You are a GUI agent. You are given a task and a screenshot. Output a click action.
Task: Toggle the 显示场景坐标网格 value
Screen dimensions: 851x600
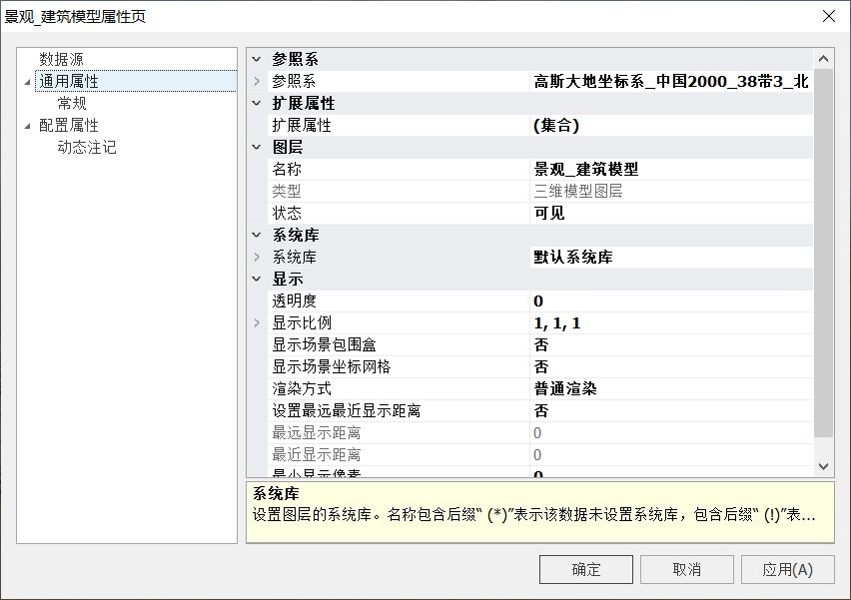669,367
